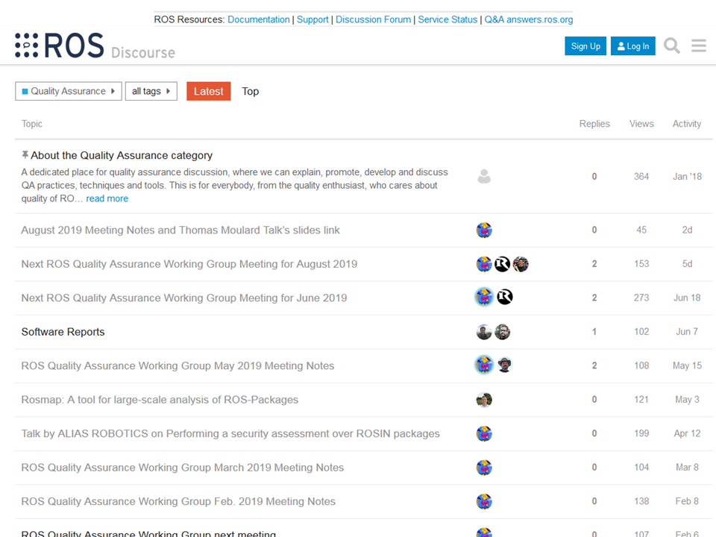The width and height of the screenshot is (716, 537).
Task: Click second avatar on Software Reports row
Action: (502, 332)
